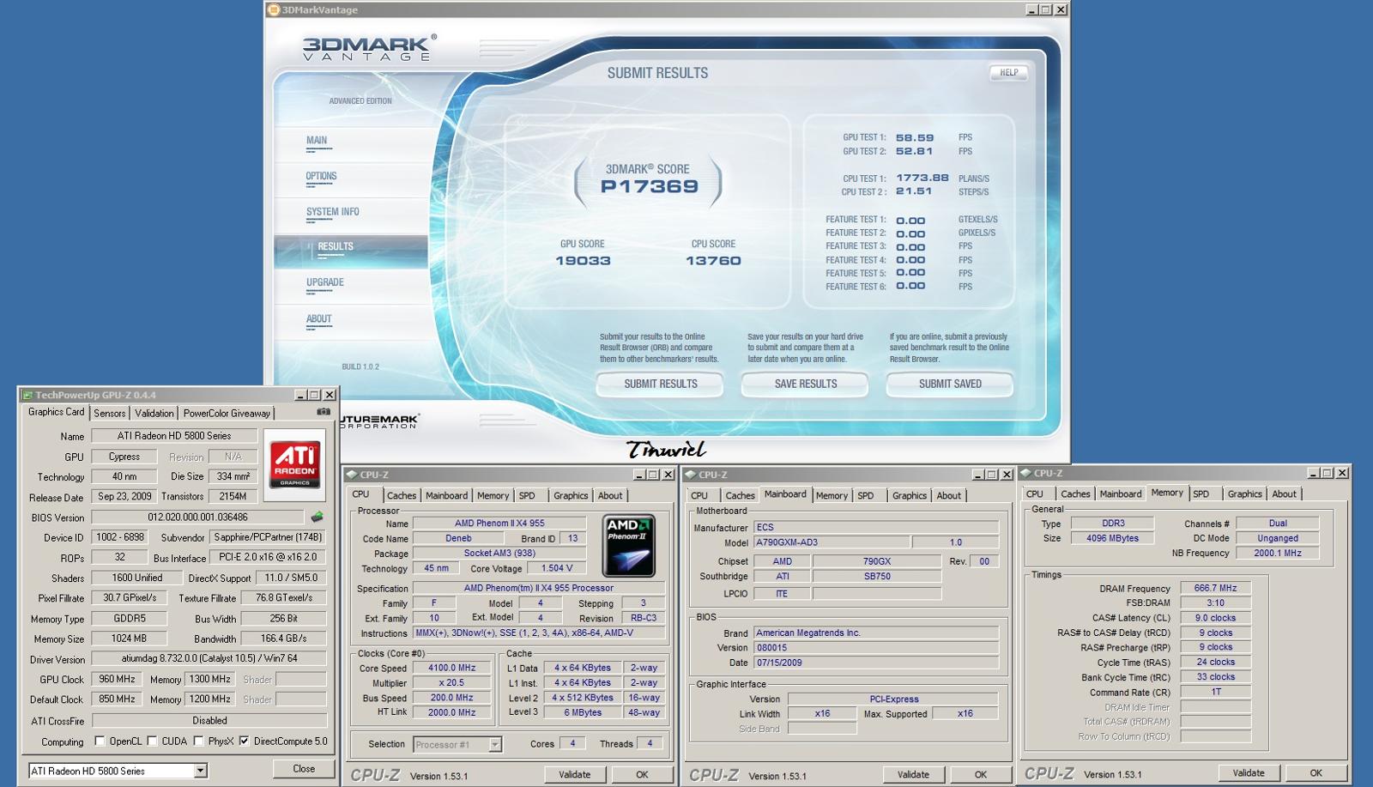1373x787 pixels.
Task: Click the Core Voltage 1.504 V value
Action: pos(557,568)
